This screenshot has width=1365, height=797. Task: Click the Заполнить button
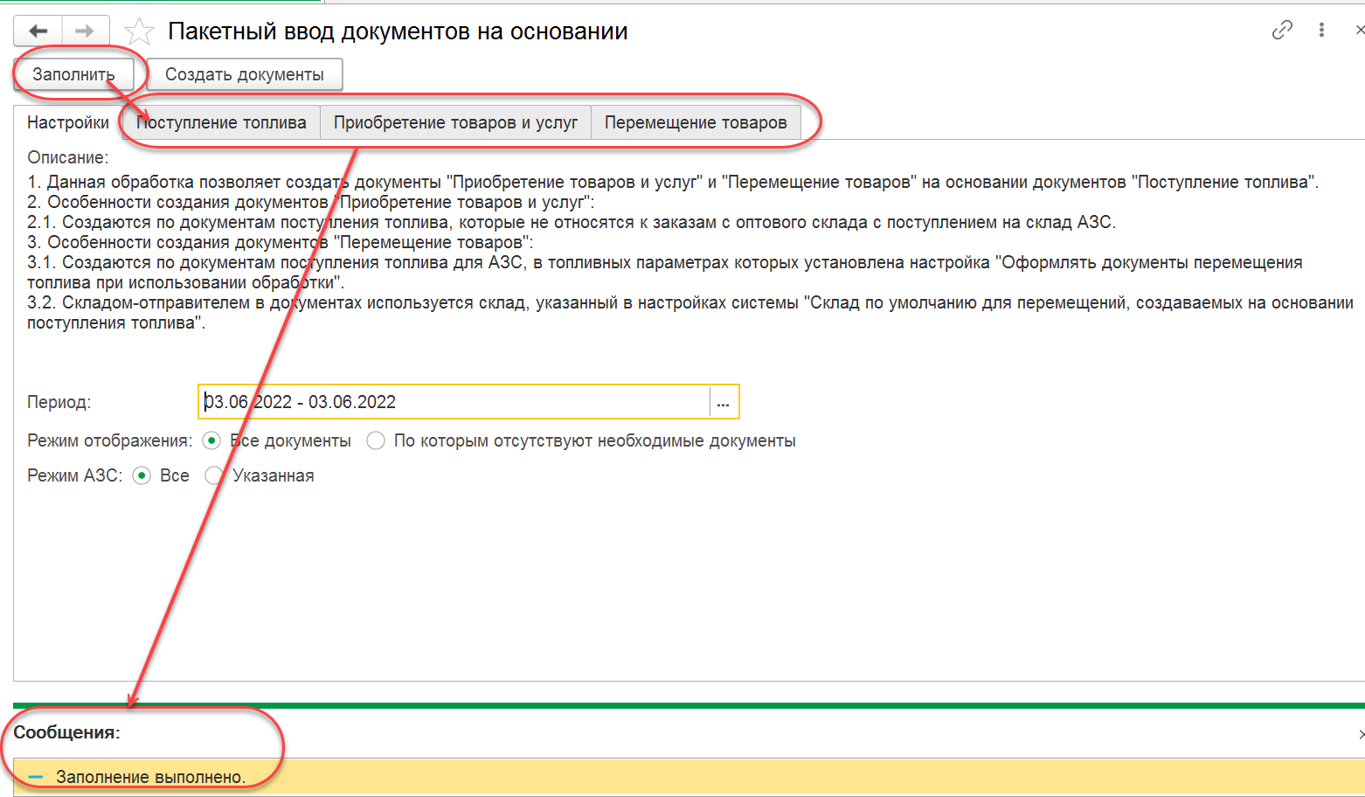(x=73, y=74)
